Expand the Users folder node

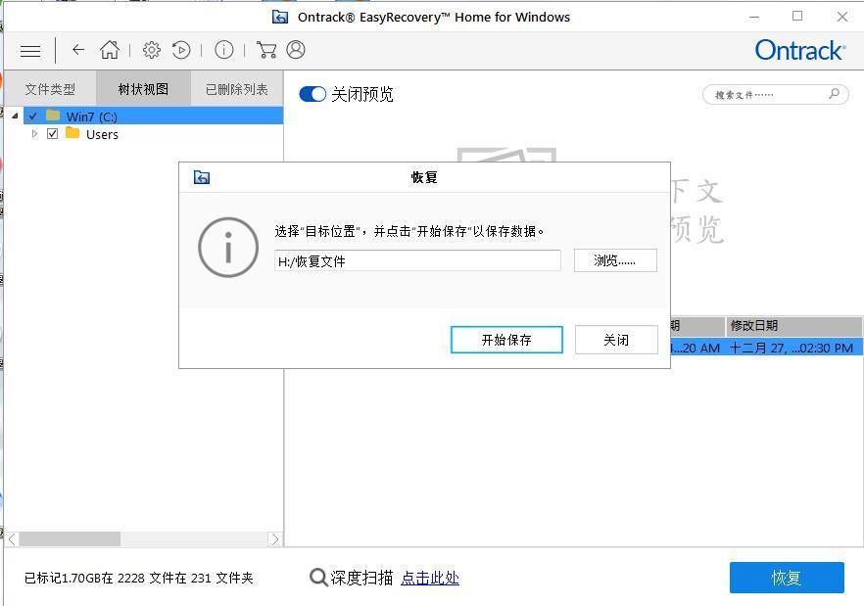pos(34,134)
